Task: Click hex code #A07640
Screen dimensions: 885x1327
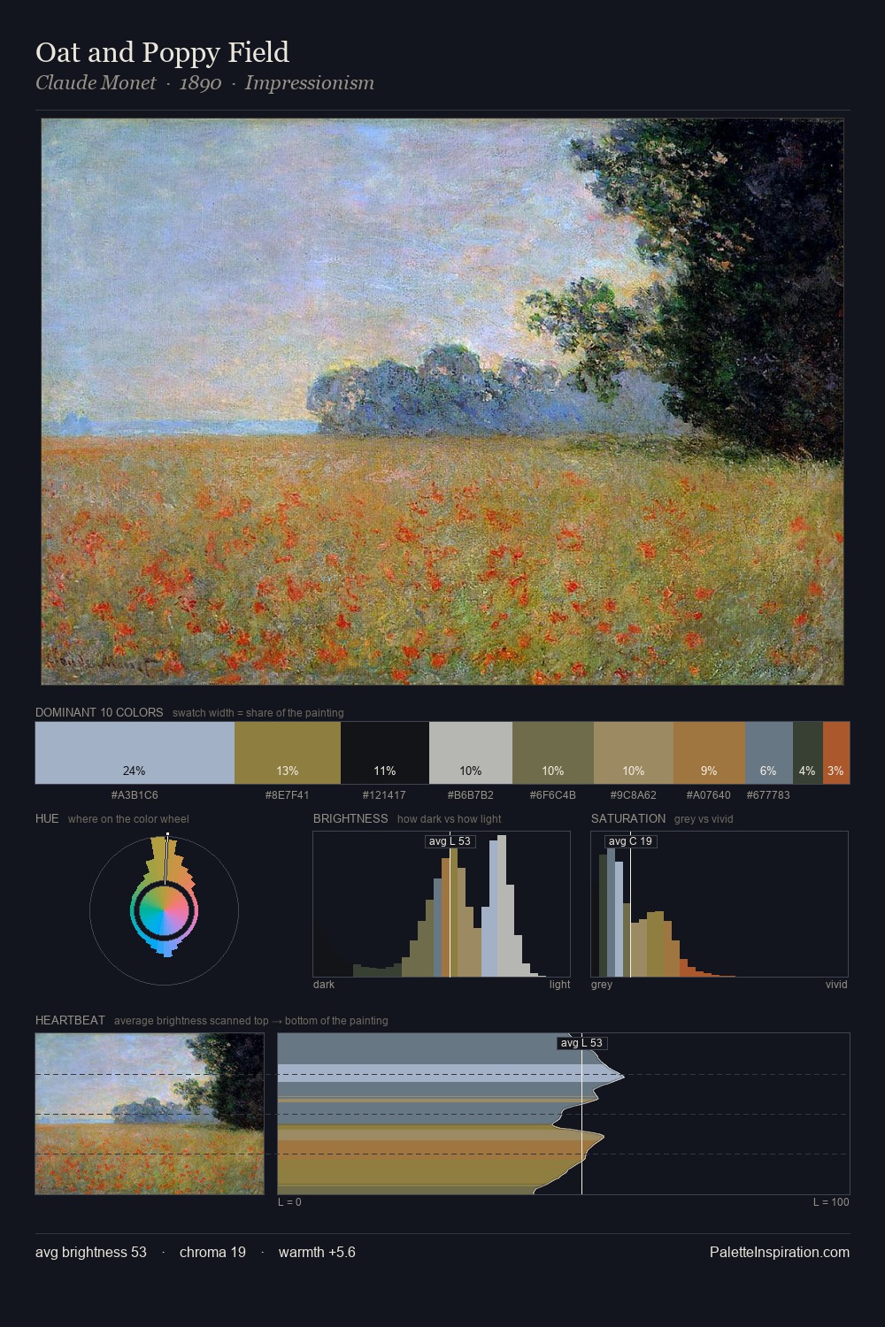Action: pyautogui.click(x=709, y=795)
